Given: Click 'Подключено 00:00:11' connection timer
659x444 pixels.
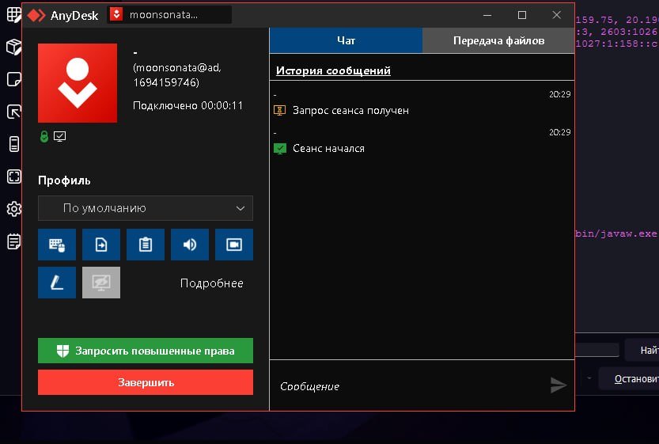Looking at the screenshot, I should coord(187,105).
